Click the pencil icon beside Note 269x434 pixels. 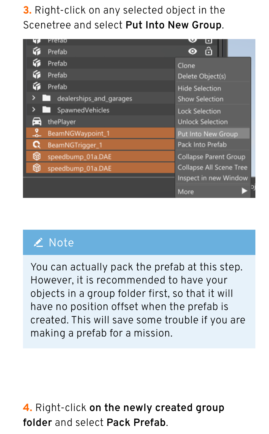(x=38, y=242)
